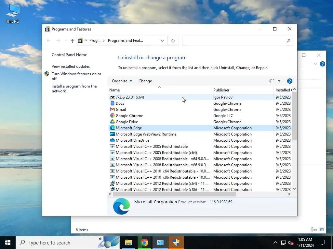Click the taskbar clock showing 1:05 AM

tap(305, 243)
